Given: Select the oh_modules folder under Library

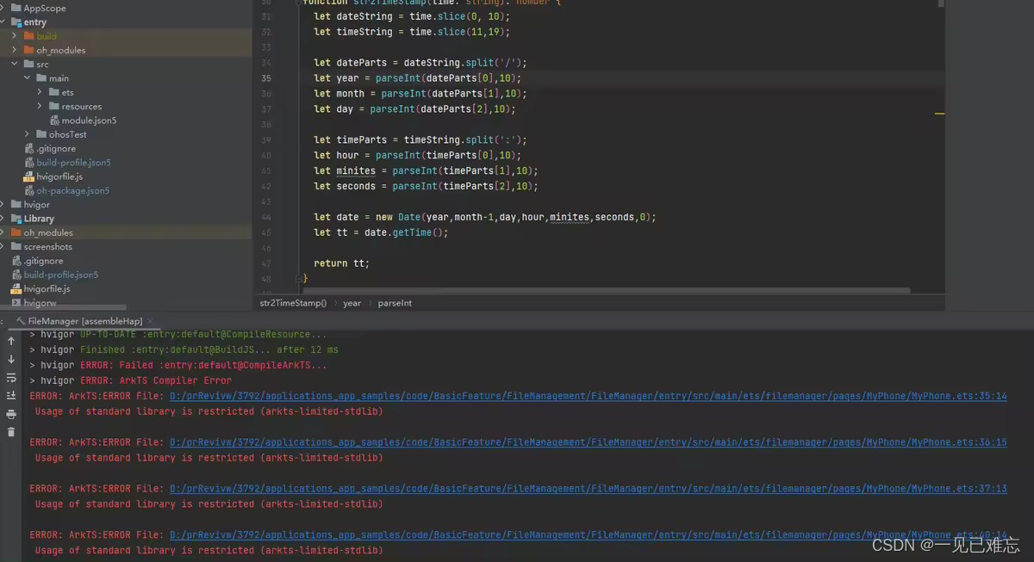Looking at the screenshot, I should [x=47, y=232].
